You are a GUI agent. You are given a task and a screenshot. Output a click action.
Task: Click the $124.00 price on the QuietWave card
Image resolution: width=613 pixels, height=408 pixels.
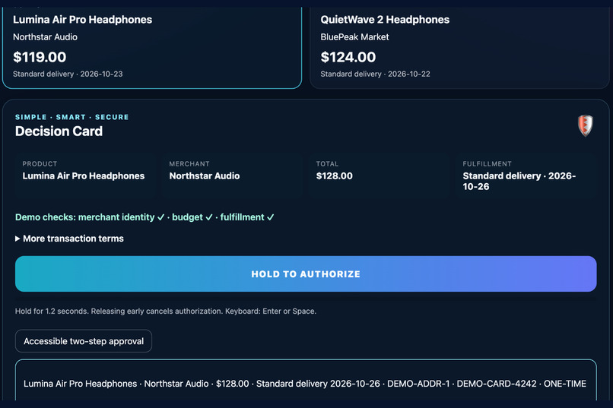coord(348,57)
